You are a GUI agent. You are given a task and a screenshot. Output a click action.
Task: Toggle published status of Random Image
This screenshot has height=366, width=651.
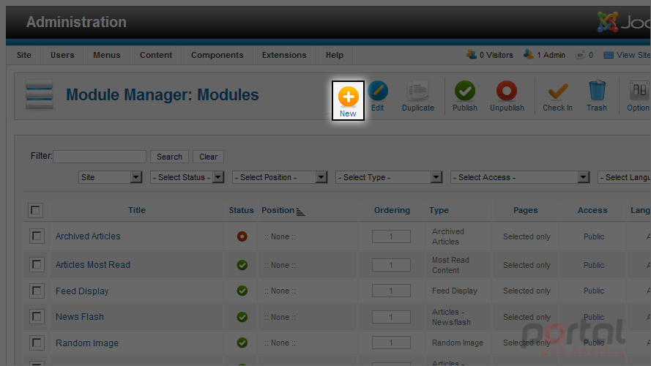point(242,343)
